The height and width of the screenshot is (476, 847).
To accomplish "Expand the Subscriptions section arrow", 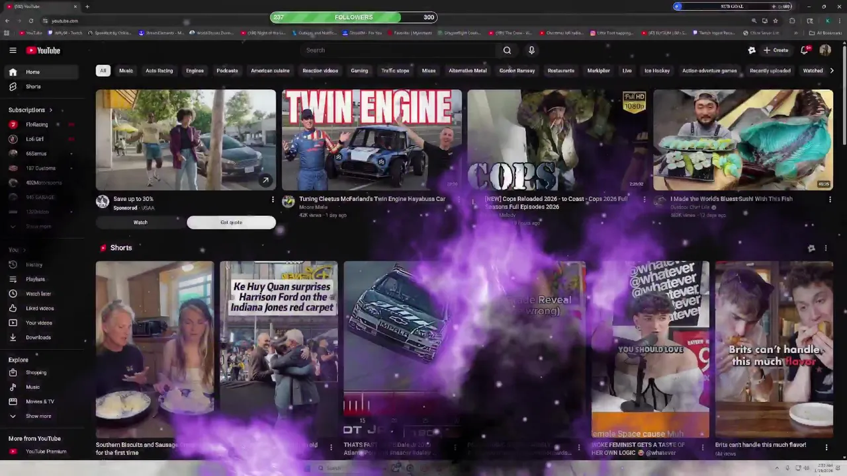I will coord(50,110).
